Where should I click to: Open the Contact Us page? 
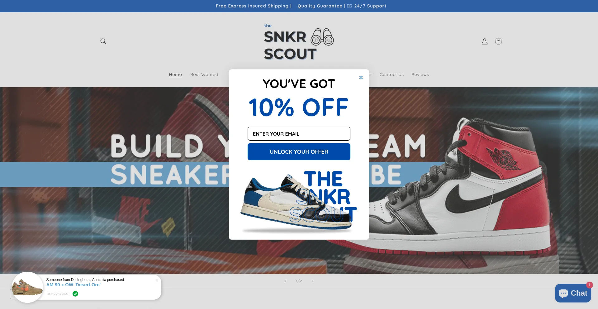[392, 75]
